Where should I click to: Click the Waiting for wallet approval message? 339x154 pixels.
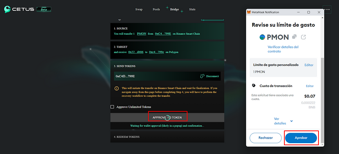tap(167, 125)
